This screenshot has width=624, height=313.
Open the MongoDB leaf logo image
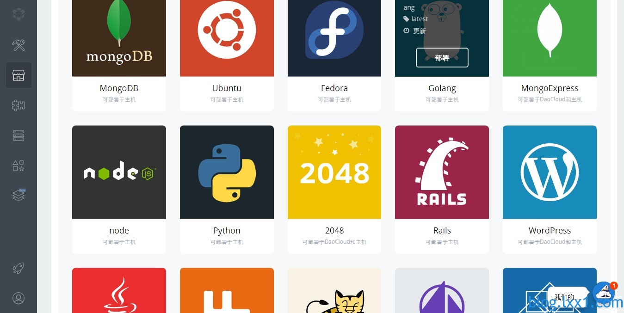119,38
